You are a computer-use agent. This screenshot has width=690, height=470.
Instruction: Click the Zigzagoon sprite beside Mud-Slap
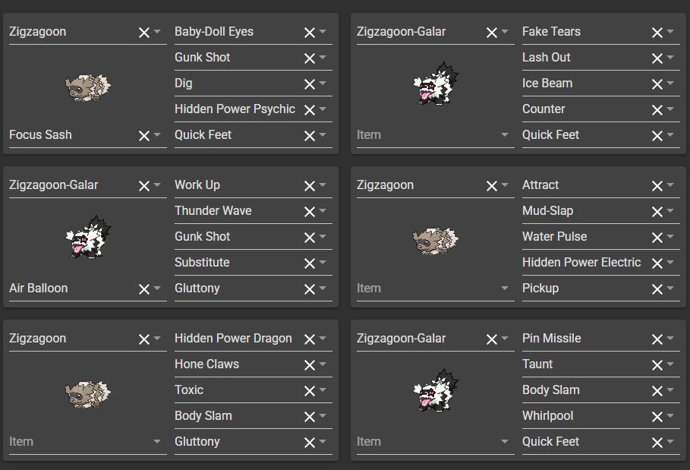click(x=436, y=239)
